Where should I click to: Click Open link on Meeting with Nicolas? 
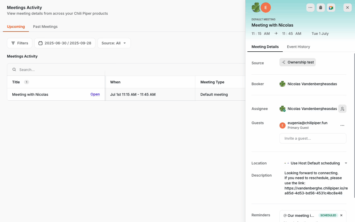pyautogui.click(x=95, y=94)
